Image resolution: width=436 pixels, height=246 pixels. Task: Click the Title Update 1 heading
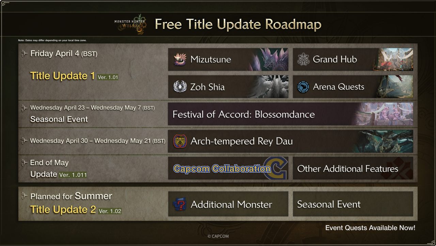62,76
